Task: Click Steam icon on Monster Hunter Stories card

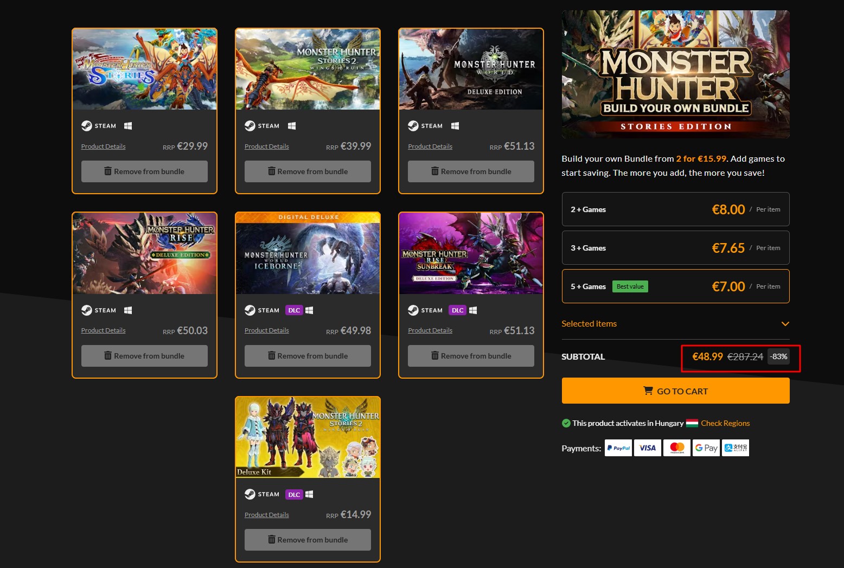Action: coord(99,126)
